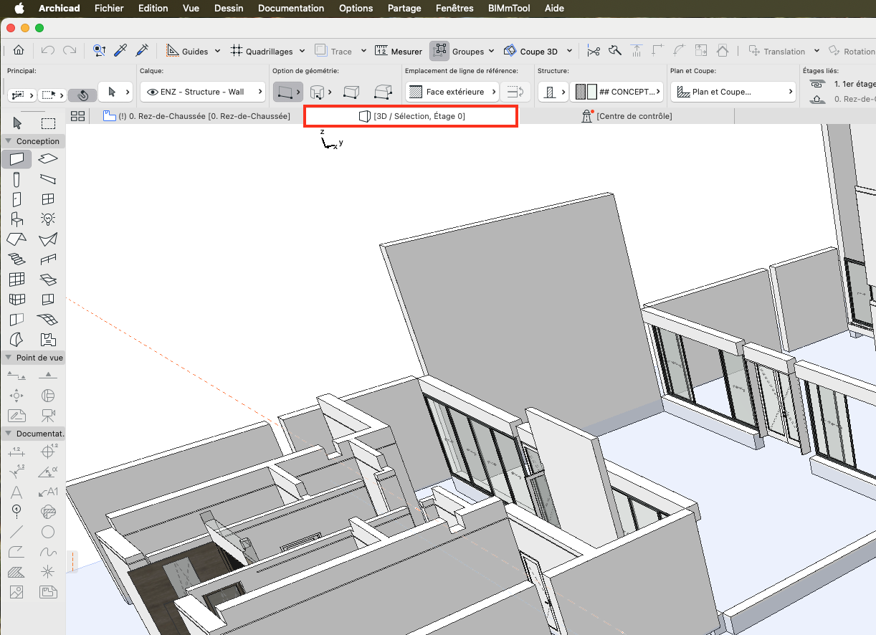Open the Trace dropdown arrow
Viewport: 876px width, 635px height.
pos(363,51)
